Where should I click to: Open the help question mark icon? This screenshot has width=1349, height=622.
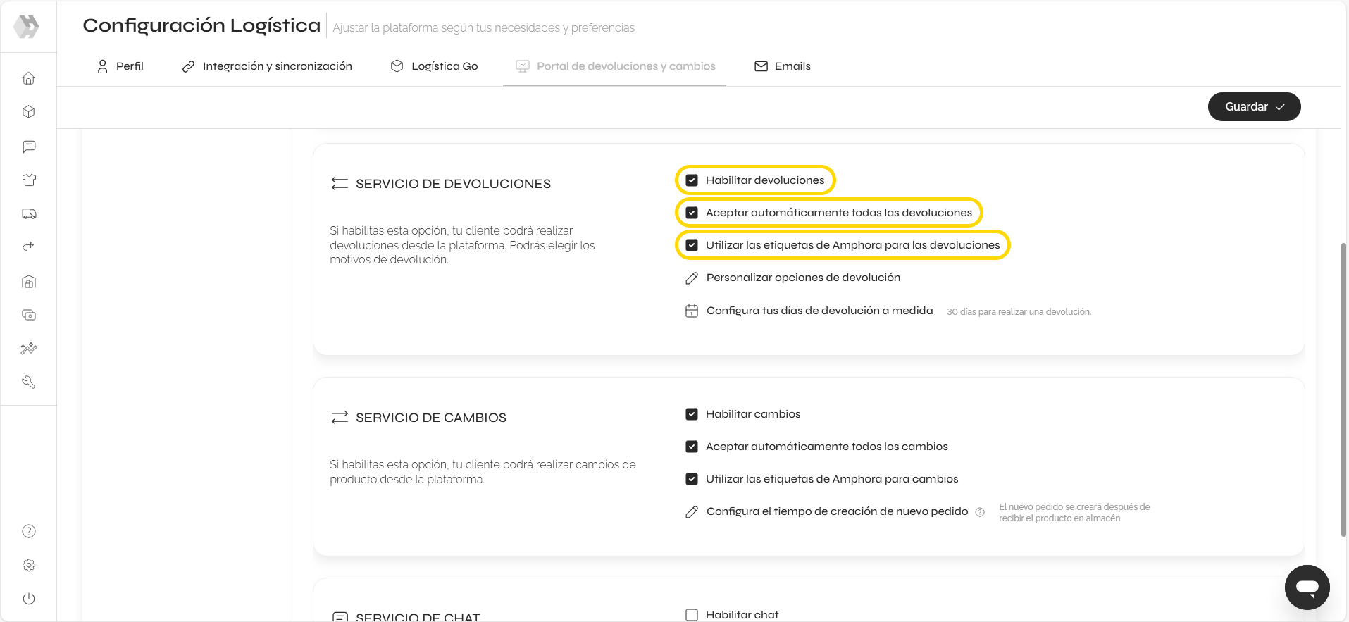click(29, 531)
